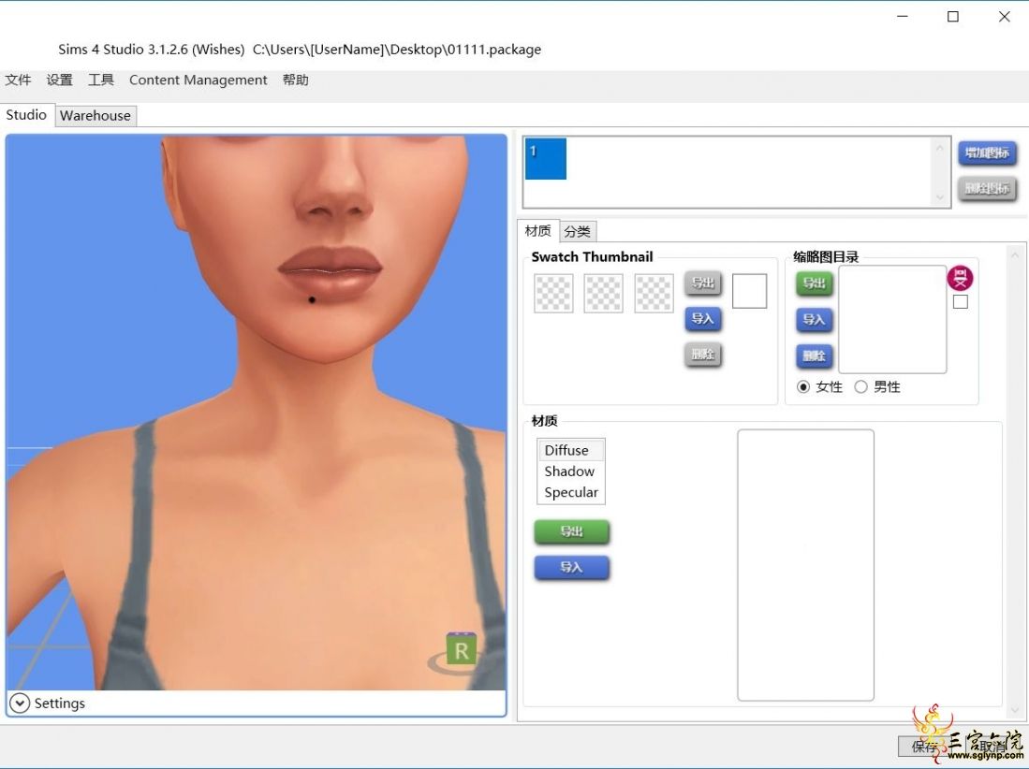Click the 增加图标 add swatch button
Screen dimensions: 1029x769
(x=987, y=152)
